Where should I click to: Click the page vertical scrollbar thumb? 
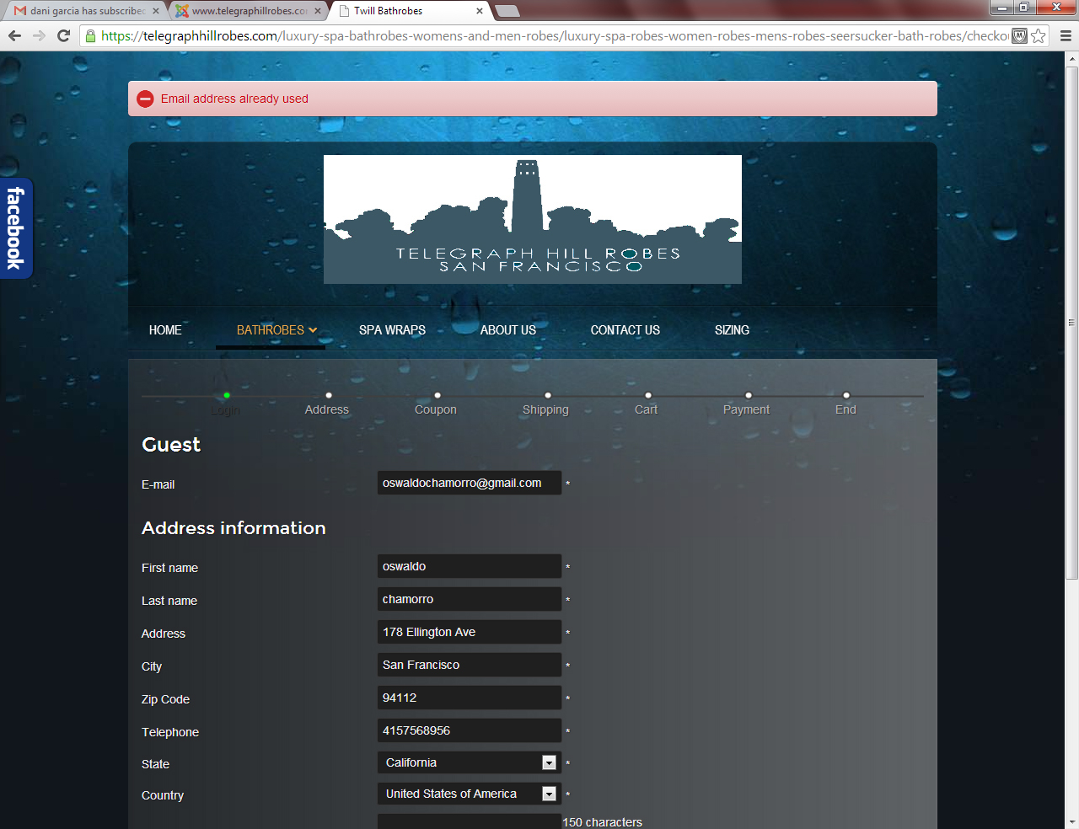pos(1072,323)
